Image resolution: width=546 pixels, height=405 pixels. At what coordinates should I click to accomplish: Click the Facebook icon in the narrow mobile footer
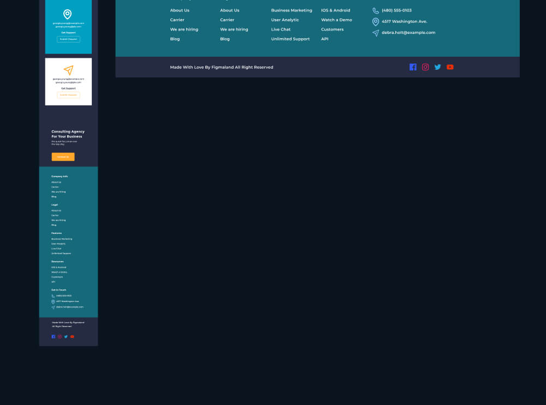tap(54, 336)
